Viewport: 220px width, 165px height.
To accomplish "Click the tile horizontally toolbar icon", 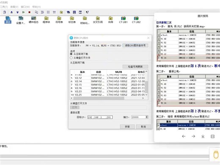I will (x=74, y=12).
